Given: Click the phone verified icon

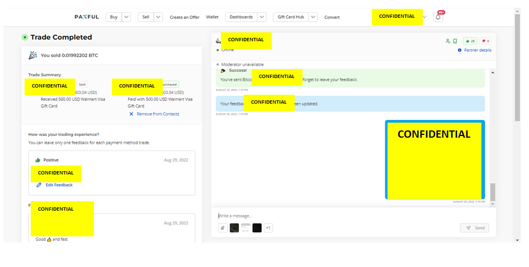Looking at the screenshot, I should pyautogui.click(x=455, y=41).
